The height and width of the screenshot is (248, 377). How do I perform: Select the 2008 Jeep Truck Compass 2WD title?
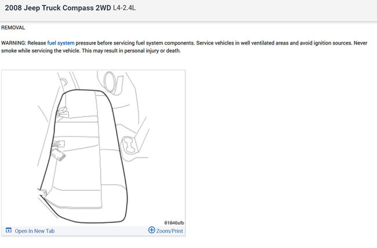pyautogui.click(x=58, y=8)
